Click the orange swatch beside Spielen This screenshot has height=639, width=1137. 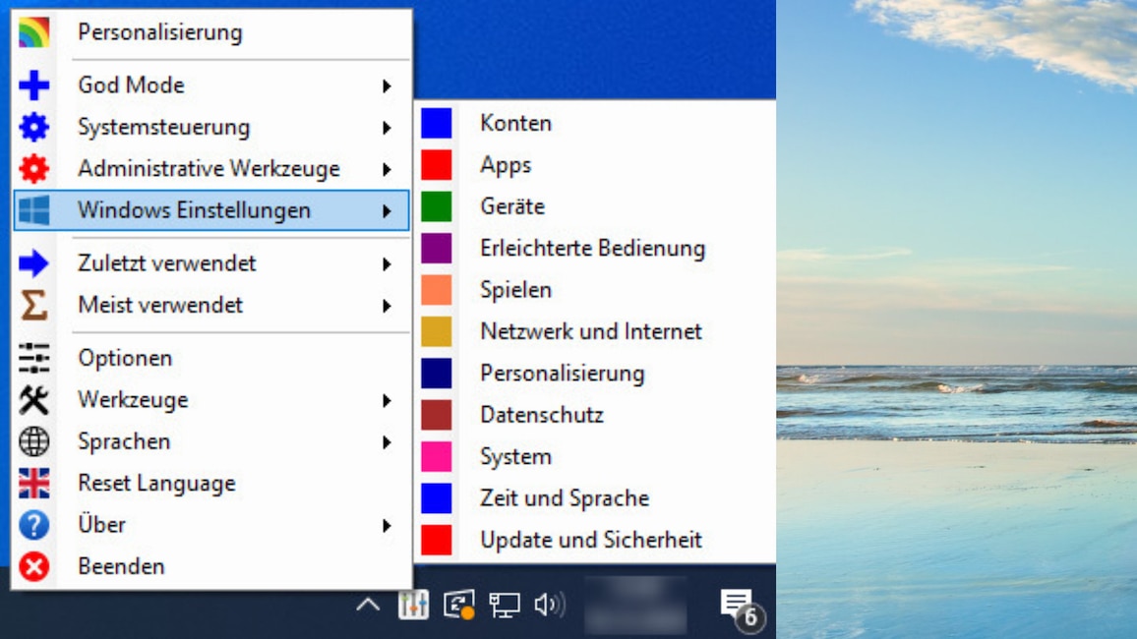coord(437,290)
